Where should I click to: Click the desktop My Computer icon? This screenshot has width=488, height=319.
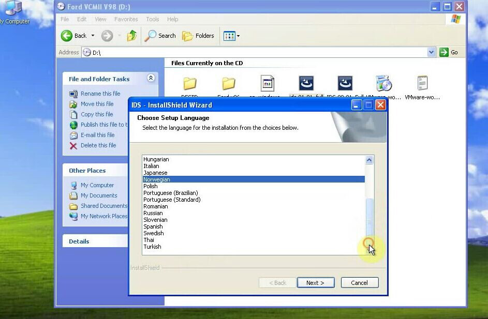tap(13, 8)
